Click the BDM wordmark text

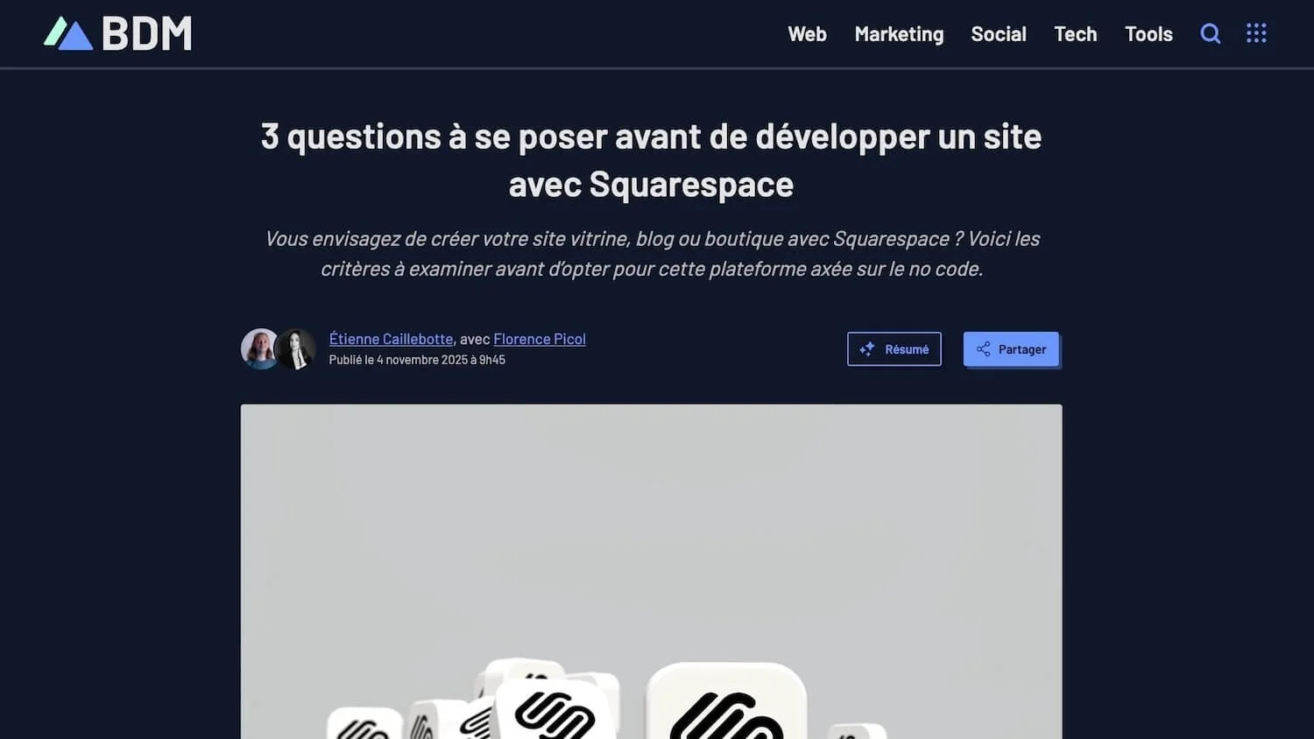(147, 34)
